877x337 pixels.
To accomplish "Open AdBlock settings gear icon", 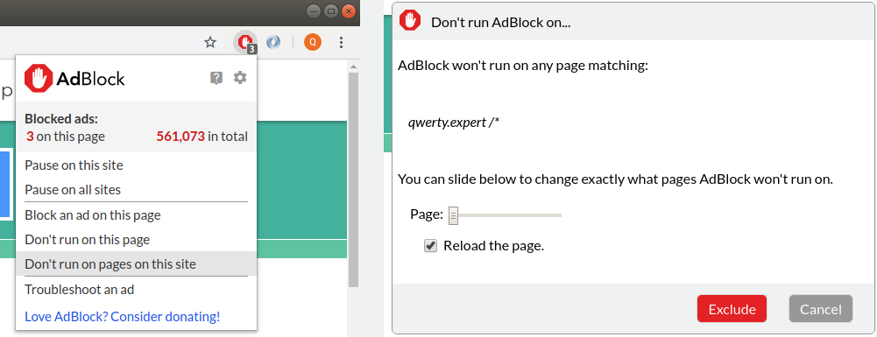I will 240,78.
